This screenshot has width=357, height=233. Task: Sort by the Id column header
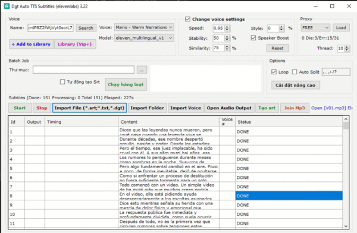(17, 122)
